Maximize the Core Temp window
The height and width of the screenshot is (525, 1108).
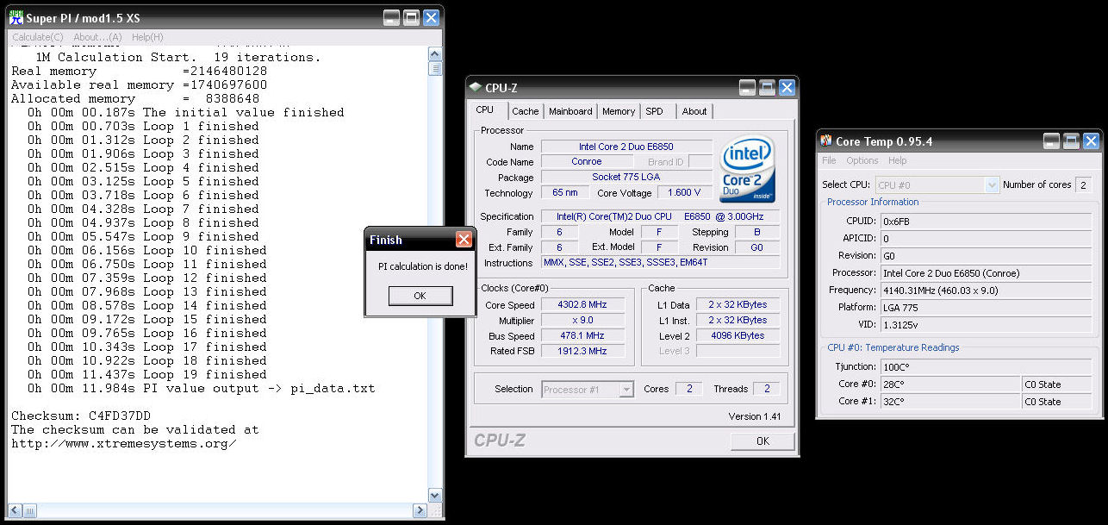pyautogui.click(x=1071, y=141)
